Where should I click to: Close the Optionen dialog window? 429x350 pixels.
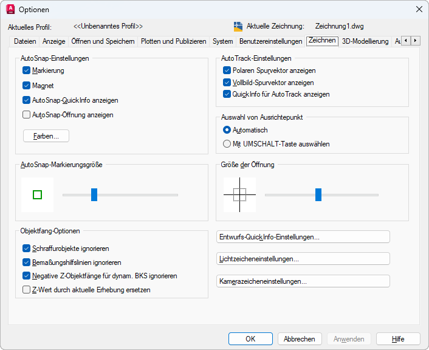coord(418,9)
